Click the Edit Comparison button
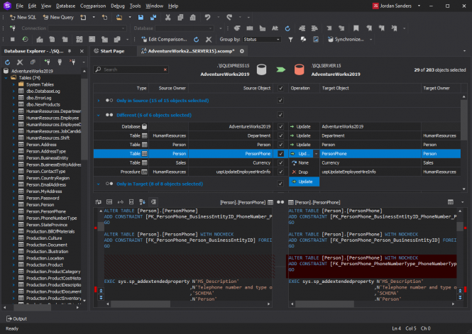 tap(164, 40)
